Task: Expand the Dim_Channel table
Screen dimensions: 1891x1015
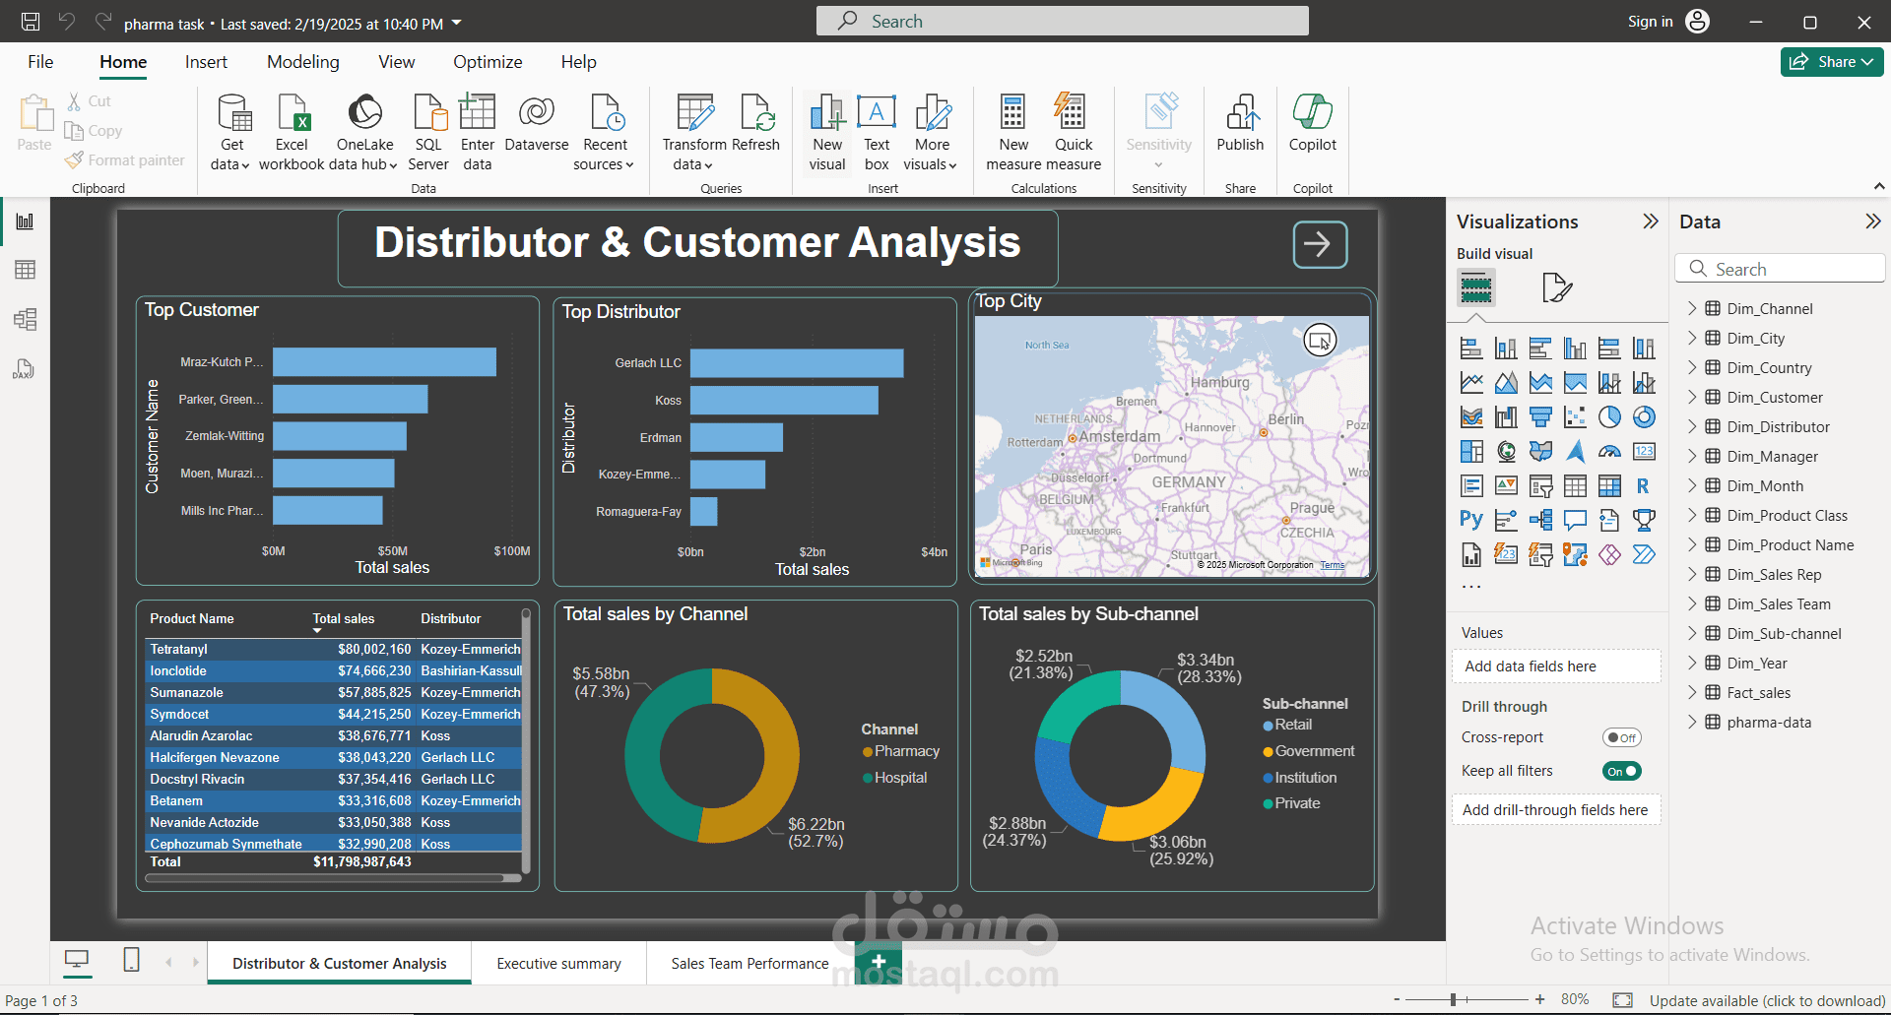Action: tap(1692, 308)
